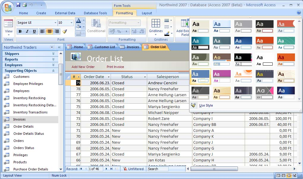Image resolution: width=303 pixels, height=179 pixels.
Task: Expand the Reports group
Action: click(x=53, y=59)
